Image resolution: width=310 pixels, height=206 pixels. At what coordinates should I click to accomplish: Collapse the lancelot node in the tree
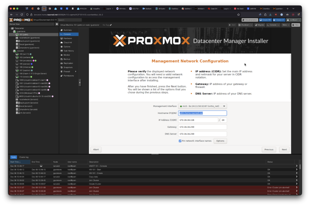coord(12,51)
